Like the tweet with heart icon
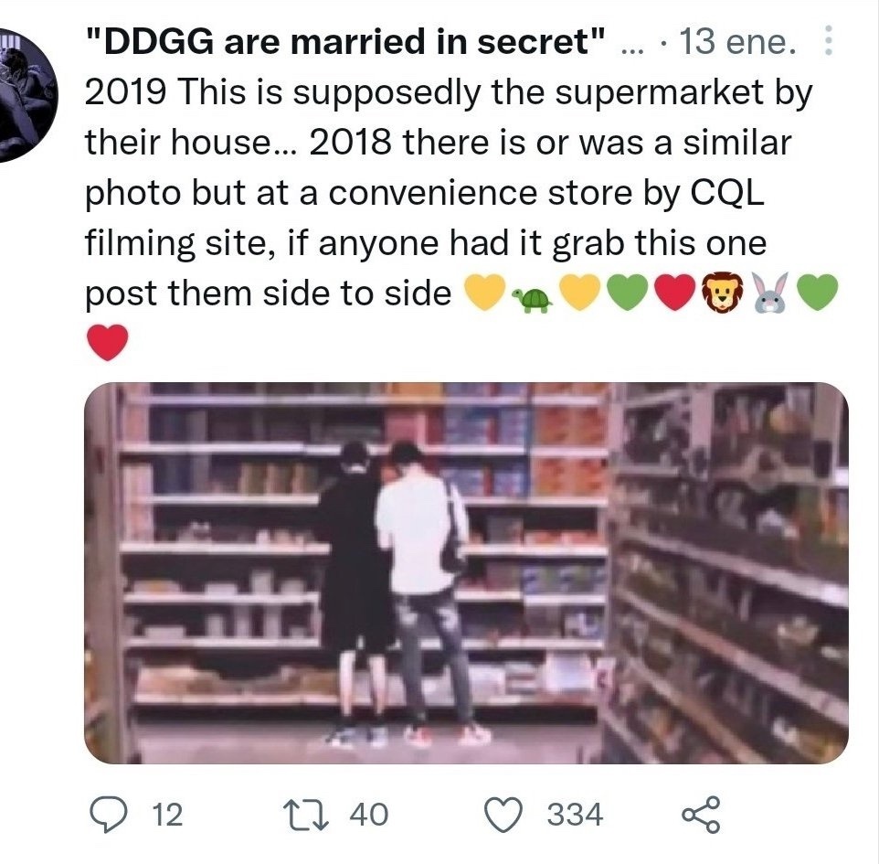This screenshot has height=864, width=879. tap(503, 815)
